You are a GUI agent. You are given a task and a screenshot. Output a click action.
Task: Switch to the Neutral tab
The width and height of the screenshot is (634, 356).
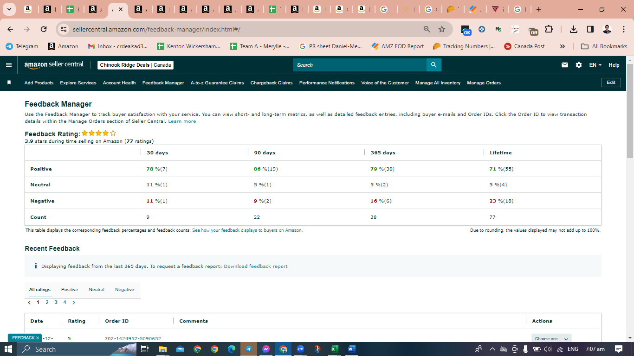pos(97,290)
